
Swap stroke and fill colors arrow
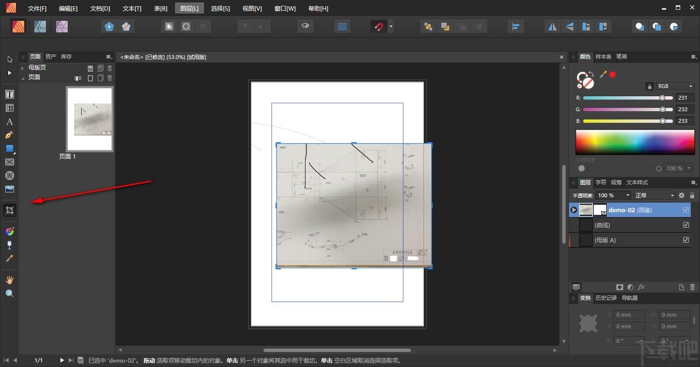click(x=591, y=73)
